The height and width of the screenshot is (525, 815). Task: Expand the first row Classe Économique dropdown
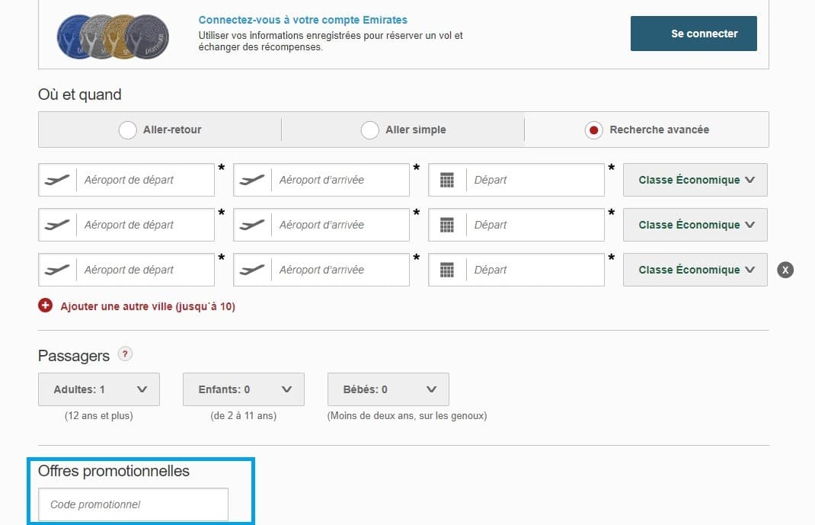pyautogui.click(x=695, y=181)
